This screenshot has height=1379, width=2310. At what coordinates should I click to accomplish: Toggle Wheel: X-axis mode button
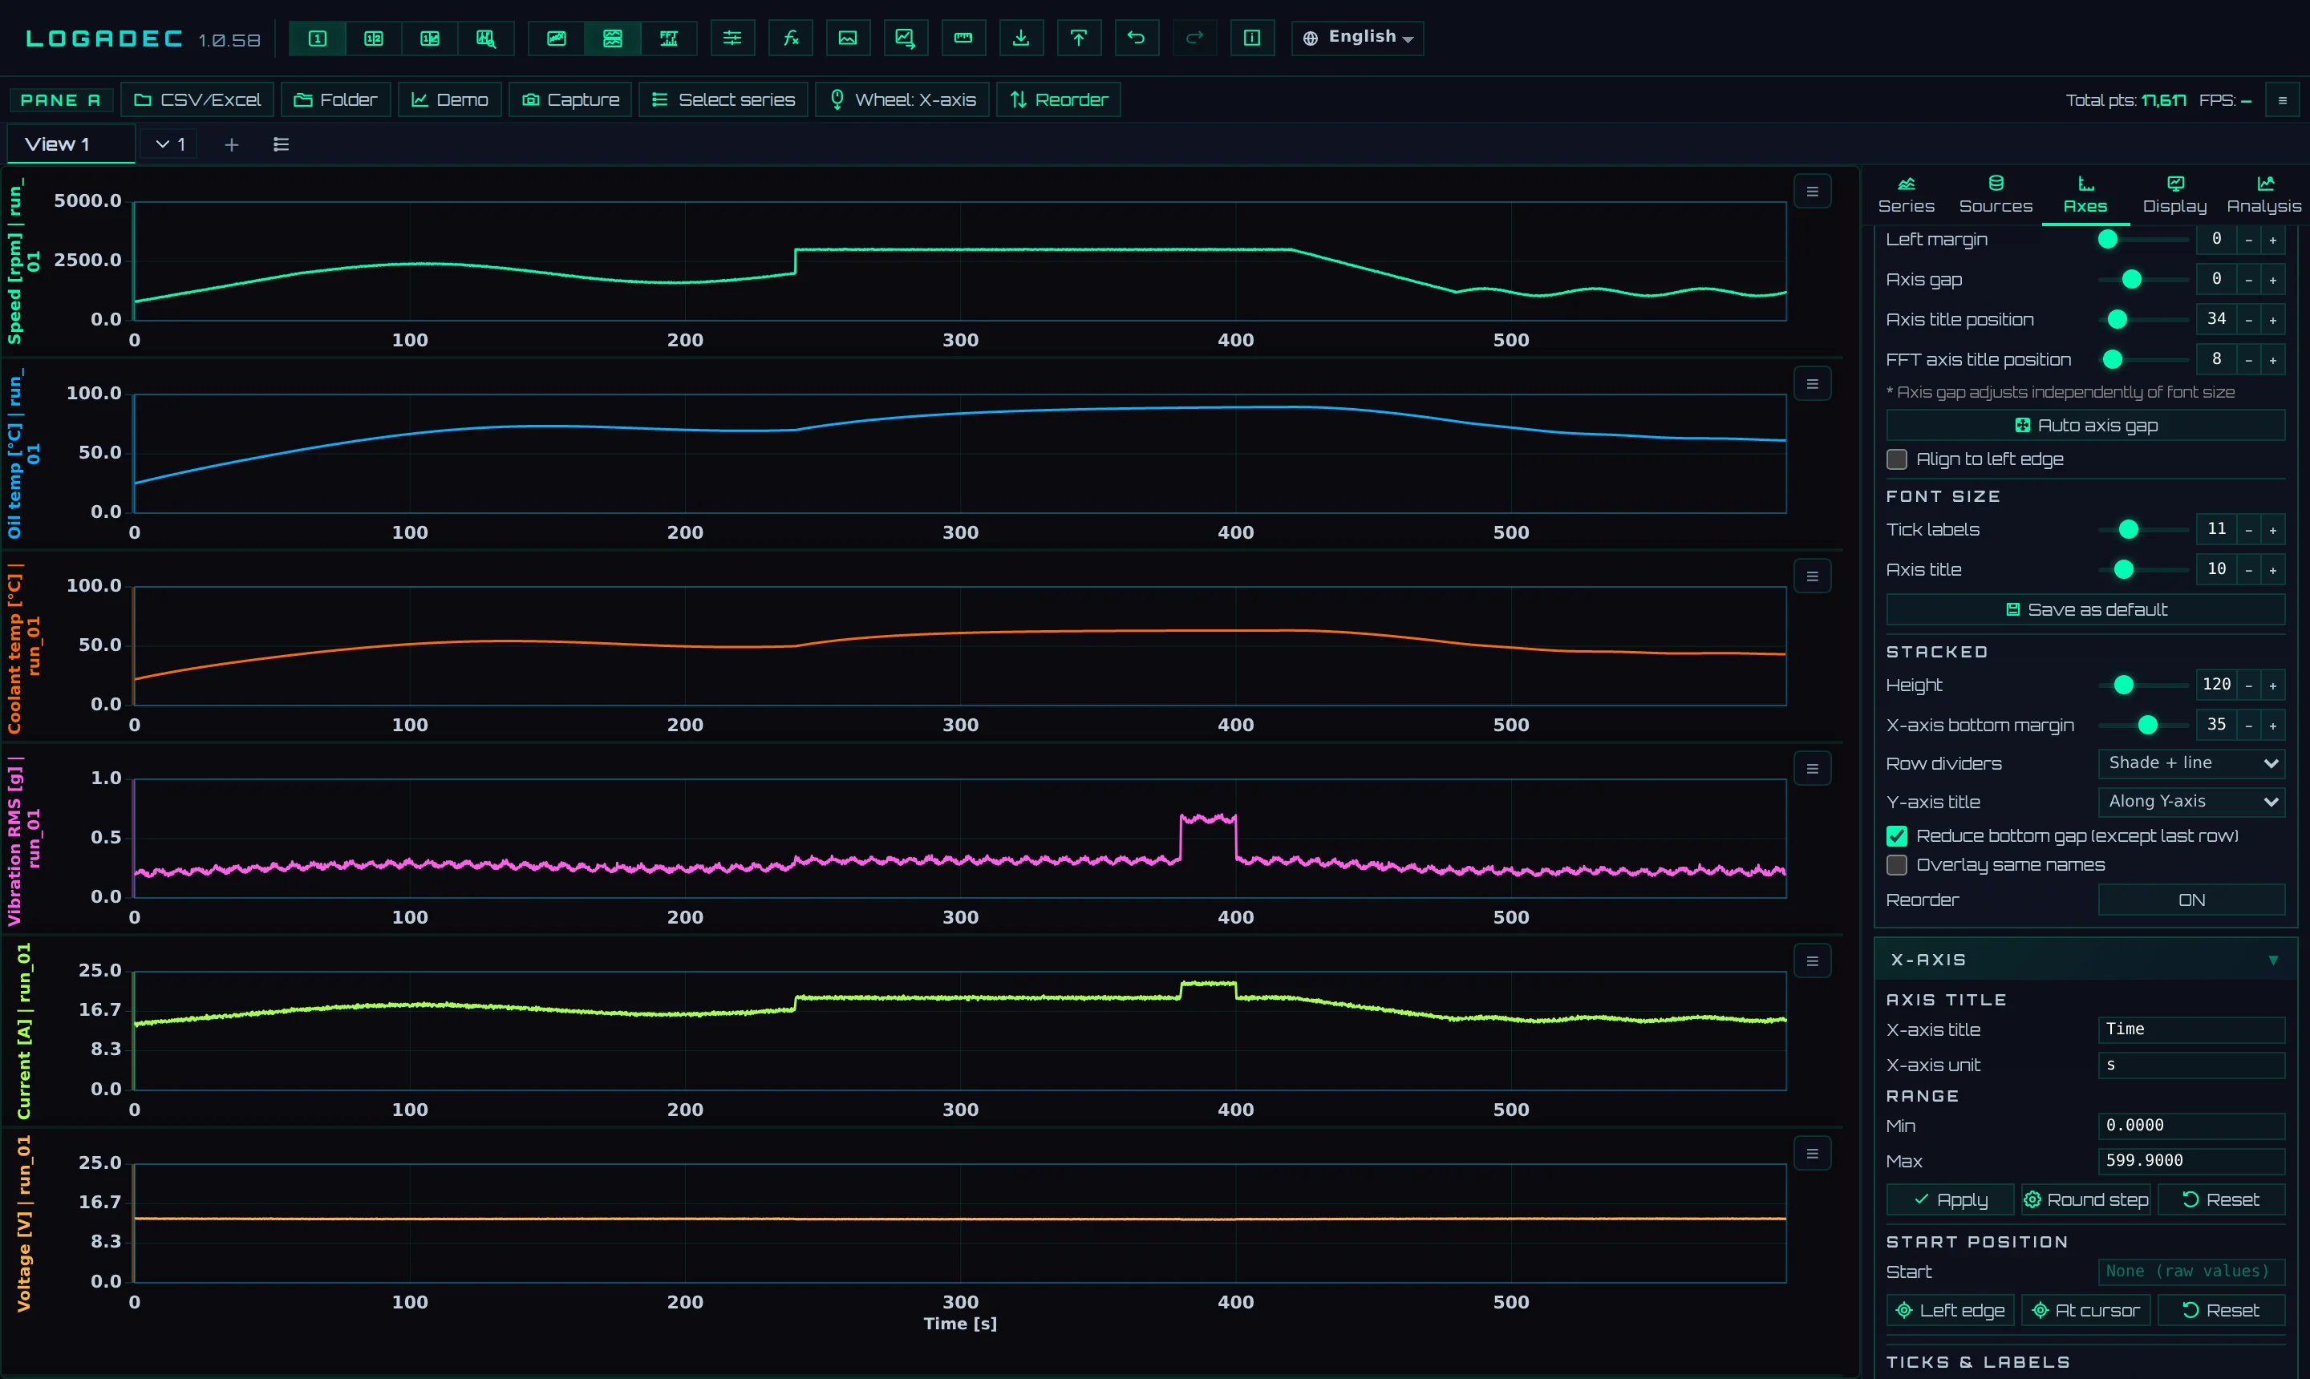[902, 99]
